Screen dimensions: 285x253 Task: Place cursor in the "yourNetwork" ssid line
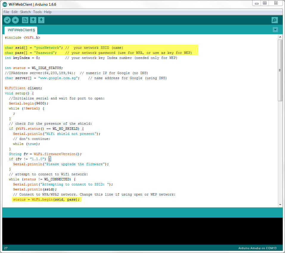coord(48,48)
